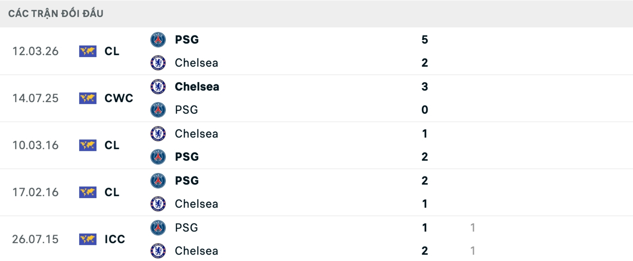Select the CWC competition label
The image size is (633, 261).
119,98
